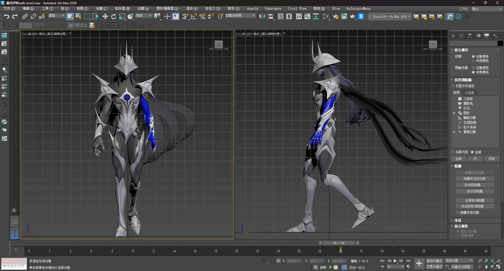Open the 选定对象 key filter dropdown
This screenshot has height=271, width=504.
pos(459,260)
